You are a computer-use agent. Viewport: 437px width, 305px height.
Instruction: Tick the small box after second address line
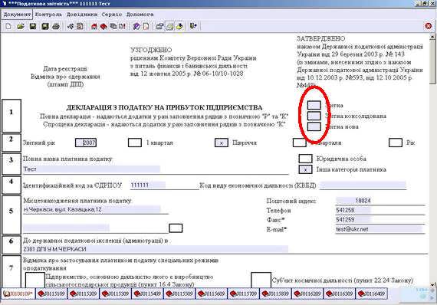[176, 228]
